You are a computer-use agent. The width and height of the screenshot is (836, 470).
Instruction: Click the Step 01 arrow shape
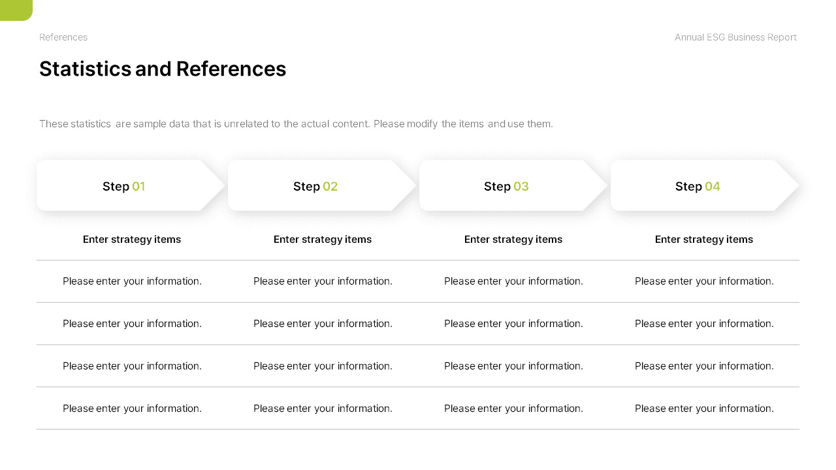[x=131, y=185]
